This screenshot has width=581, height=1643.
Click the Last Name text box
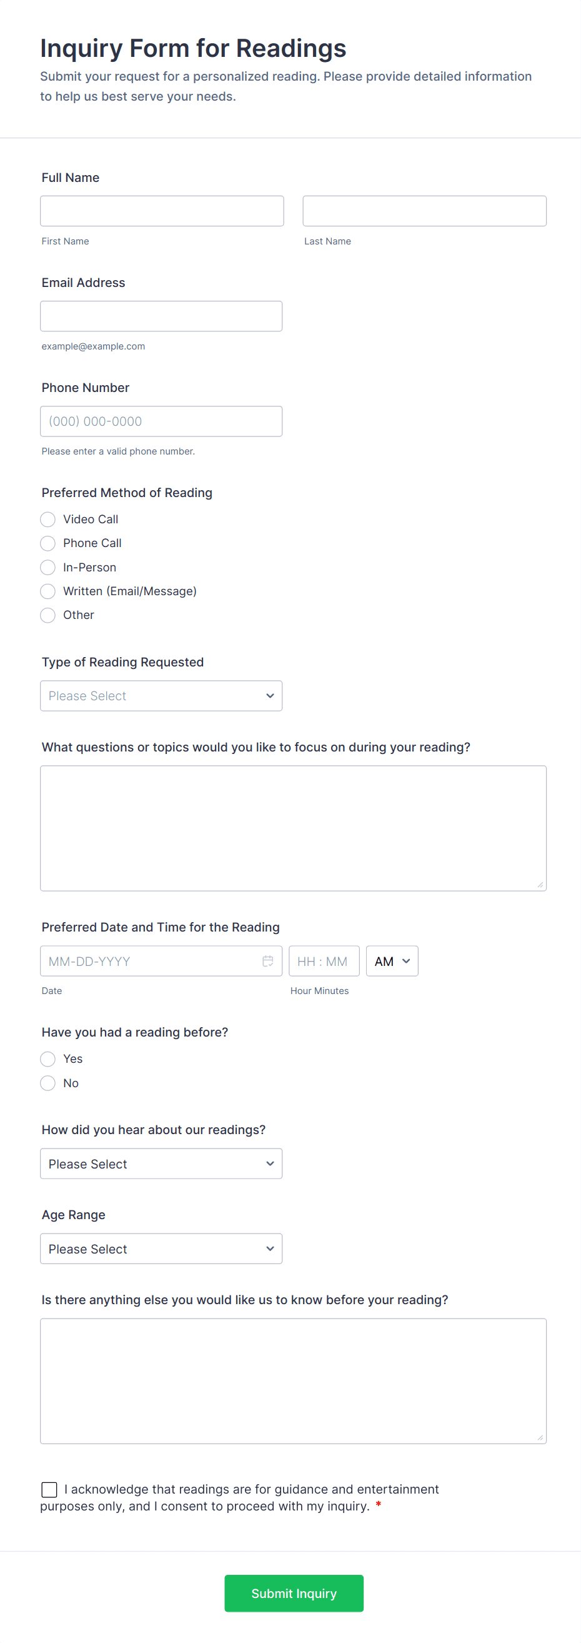tap(424, 211)
